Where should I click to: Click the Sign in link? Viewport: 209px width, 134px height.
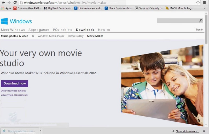pyautogui.click(x=199, y=30)
